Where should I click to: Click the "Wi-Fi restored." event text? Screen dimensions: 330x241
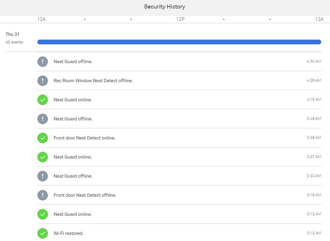pyautogui.click(x=69, y=233)
